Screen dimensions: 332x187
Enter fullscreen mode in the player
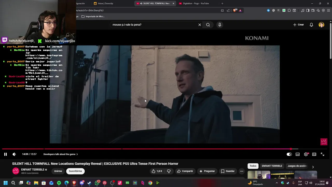click(x=322, y=154)
